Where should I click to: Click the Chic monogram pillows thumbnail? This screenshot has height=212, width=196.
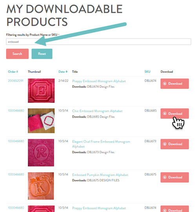[41, 121]
